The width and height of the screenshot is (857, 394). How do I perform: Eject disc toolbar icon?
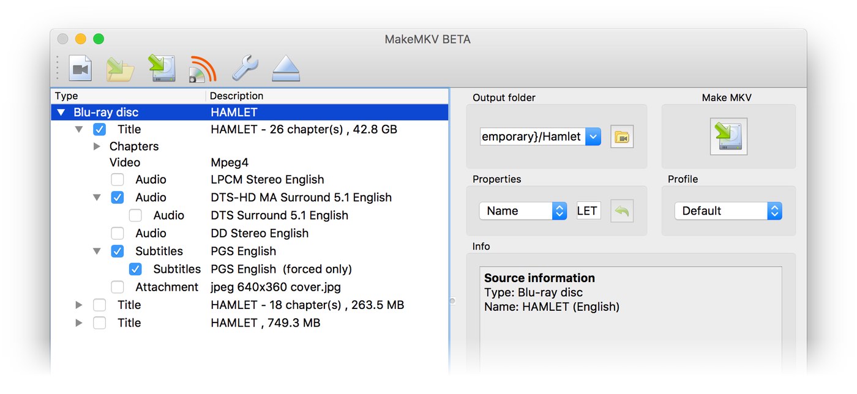pos(286,68)
